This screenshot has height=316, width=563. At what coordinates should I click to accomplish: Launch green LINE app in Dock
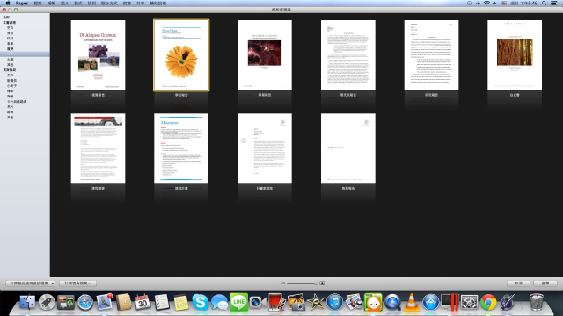pos(238,302)
